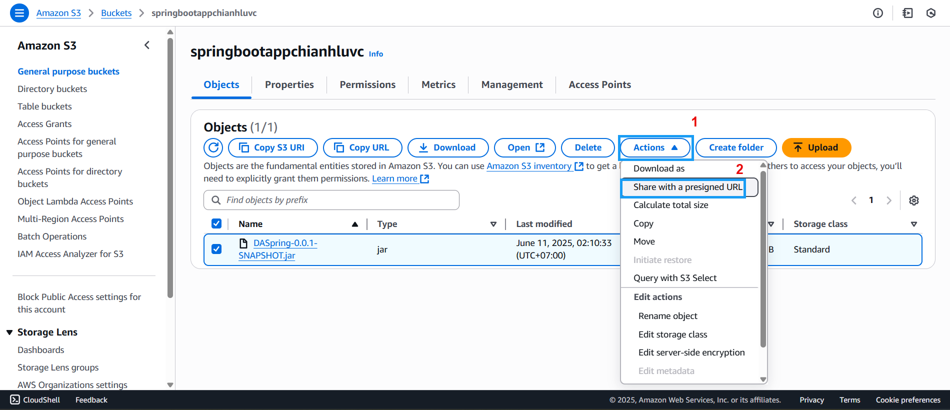Click the Create folder button
950x410 pixels.
click(736, 147)
